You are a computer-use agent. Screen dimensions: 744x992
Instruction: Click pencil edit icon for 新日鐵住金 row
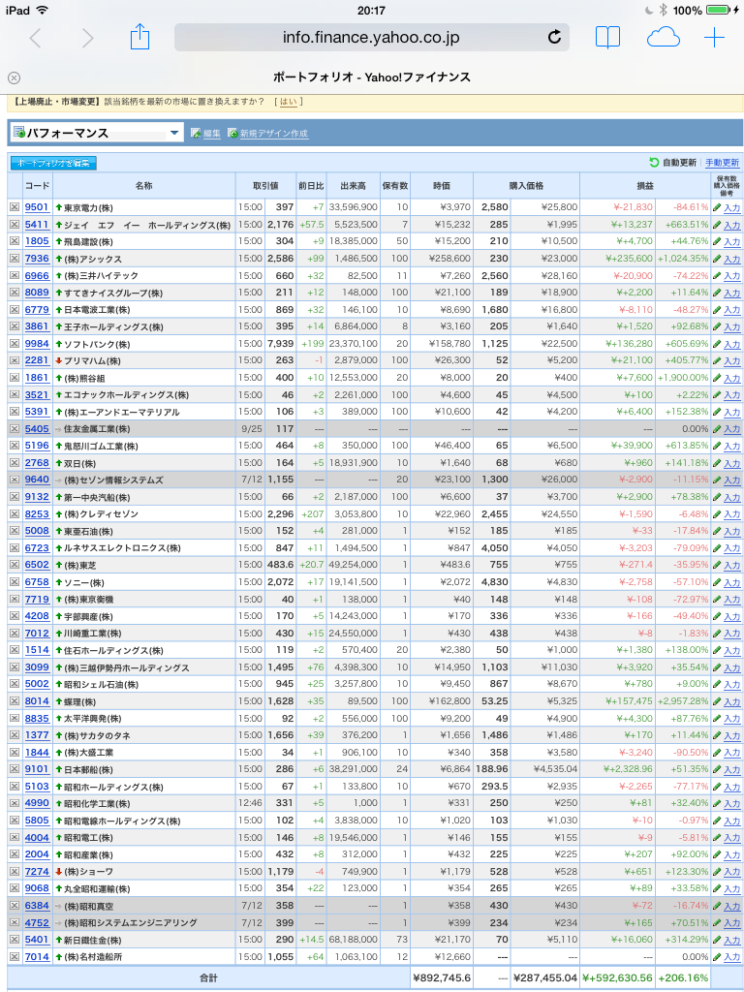[717, 940]
